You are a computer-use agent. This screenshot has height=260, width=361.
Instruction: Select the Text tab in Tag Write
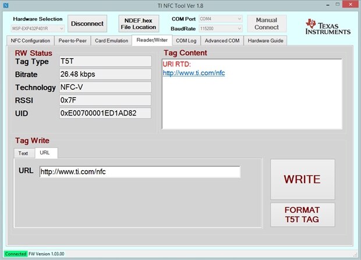[23, 153]
